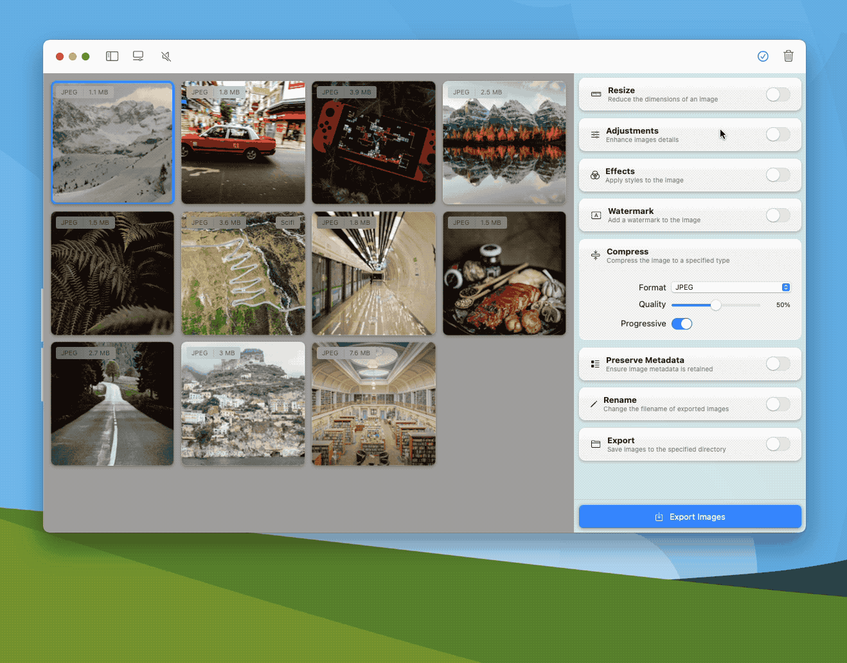
Task: Click the Resize ruler icon
Action: (596, 94)
